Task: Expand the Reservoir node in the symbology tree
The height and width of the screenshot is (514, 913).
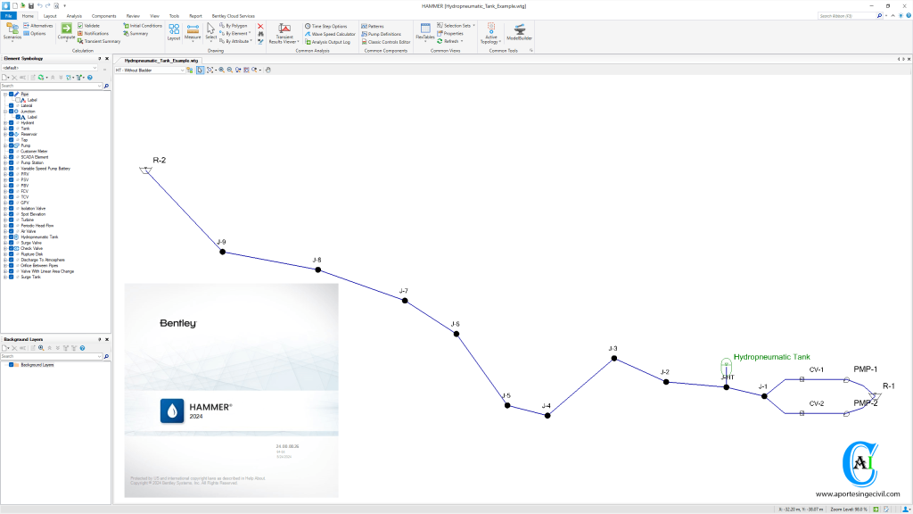Action: (5, 134)
